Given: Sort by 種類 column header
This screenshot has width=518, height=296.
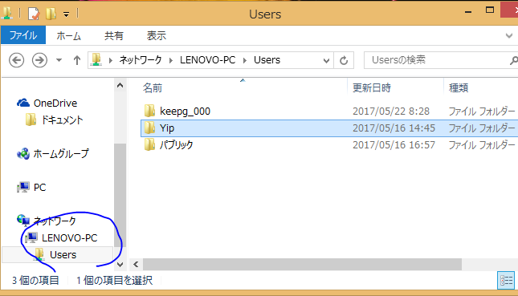Looking at the screenshot, I should click(459, 87).
